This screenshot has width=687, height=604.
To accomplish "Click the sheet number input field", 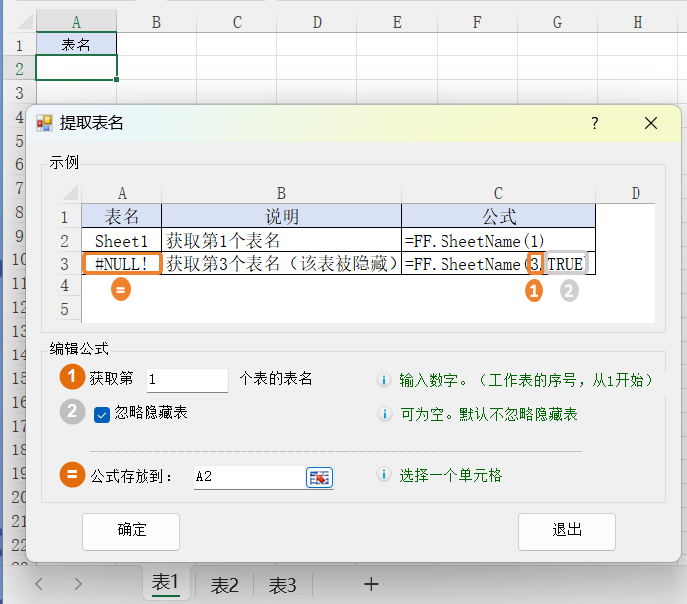I will coord(186,380).
